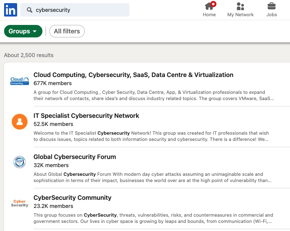Click the Cloud Computing group logo
Viewport: 290px width, 231px height.
(20, 81)
